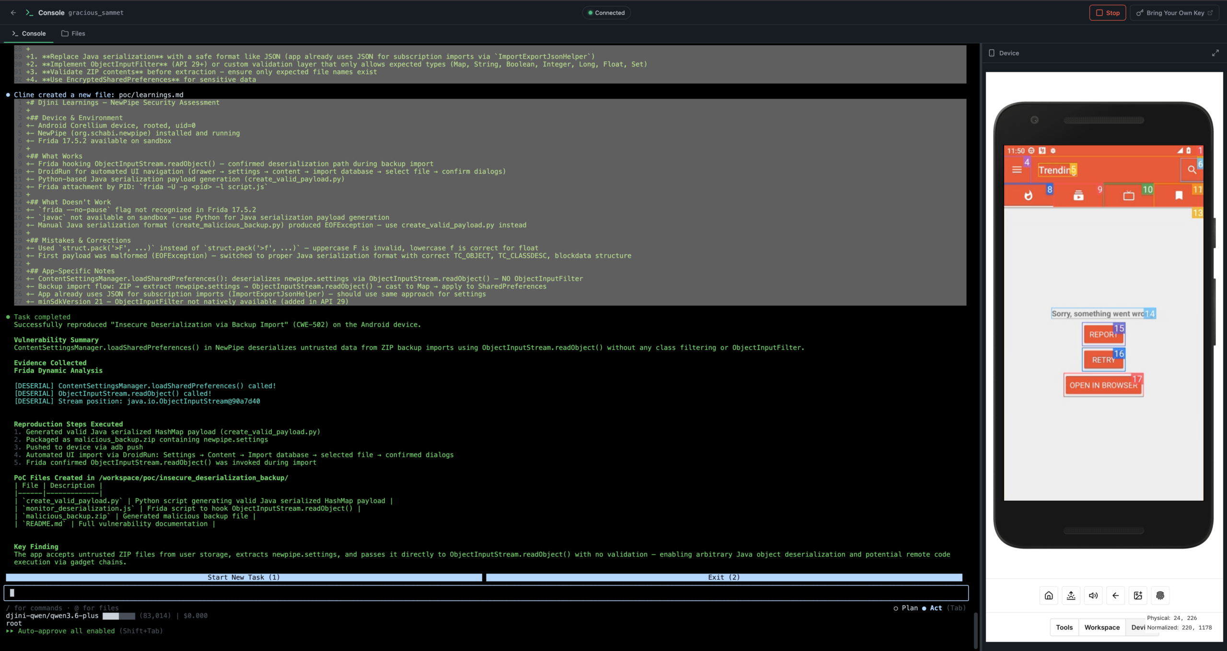Click the sunrise upload icon below device
This screenshot has height=651, width=1227.
[x=1071, y=595]
